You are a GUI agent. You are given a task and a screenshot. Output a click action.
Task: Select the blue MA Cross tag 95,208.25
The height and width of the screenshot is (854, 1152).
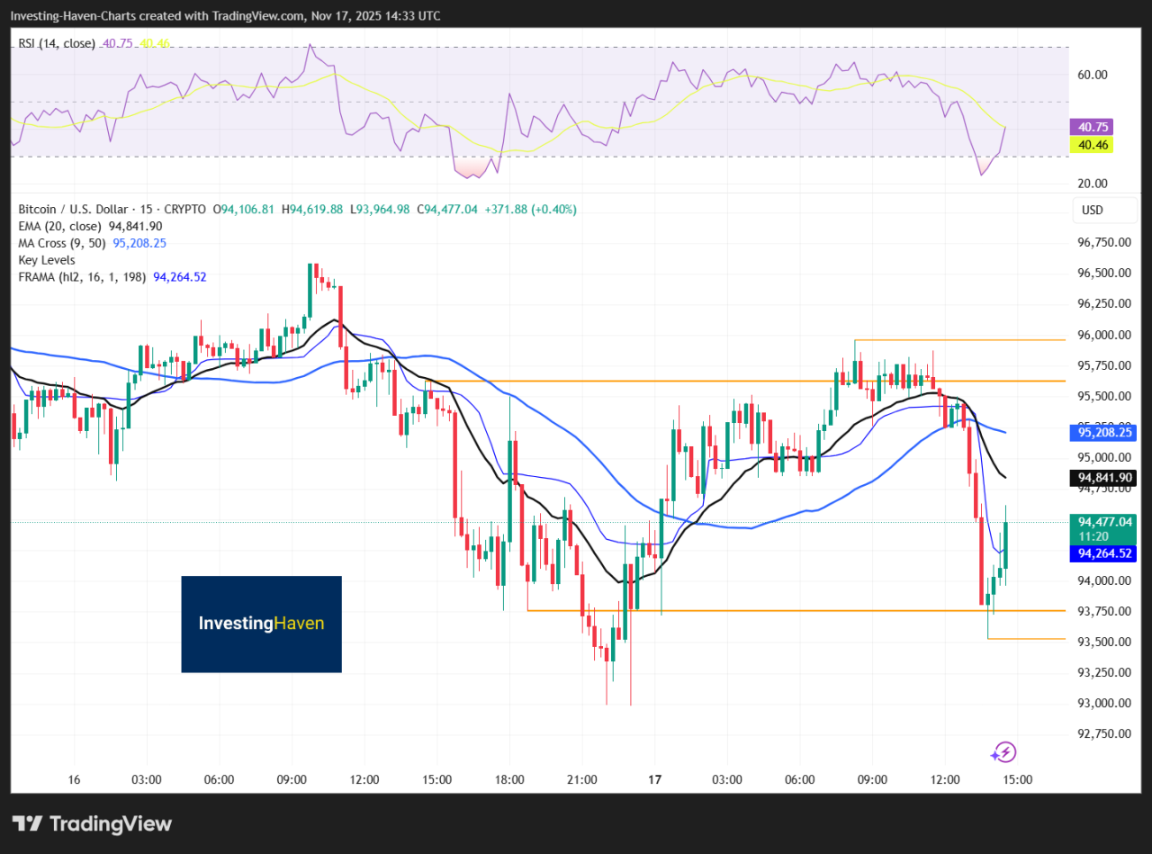[1103, 433]
